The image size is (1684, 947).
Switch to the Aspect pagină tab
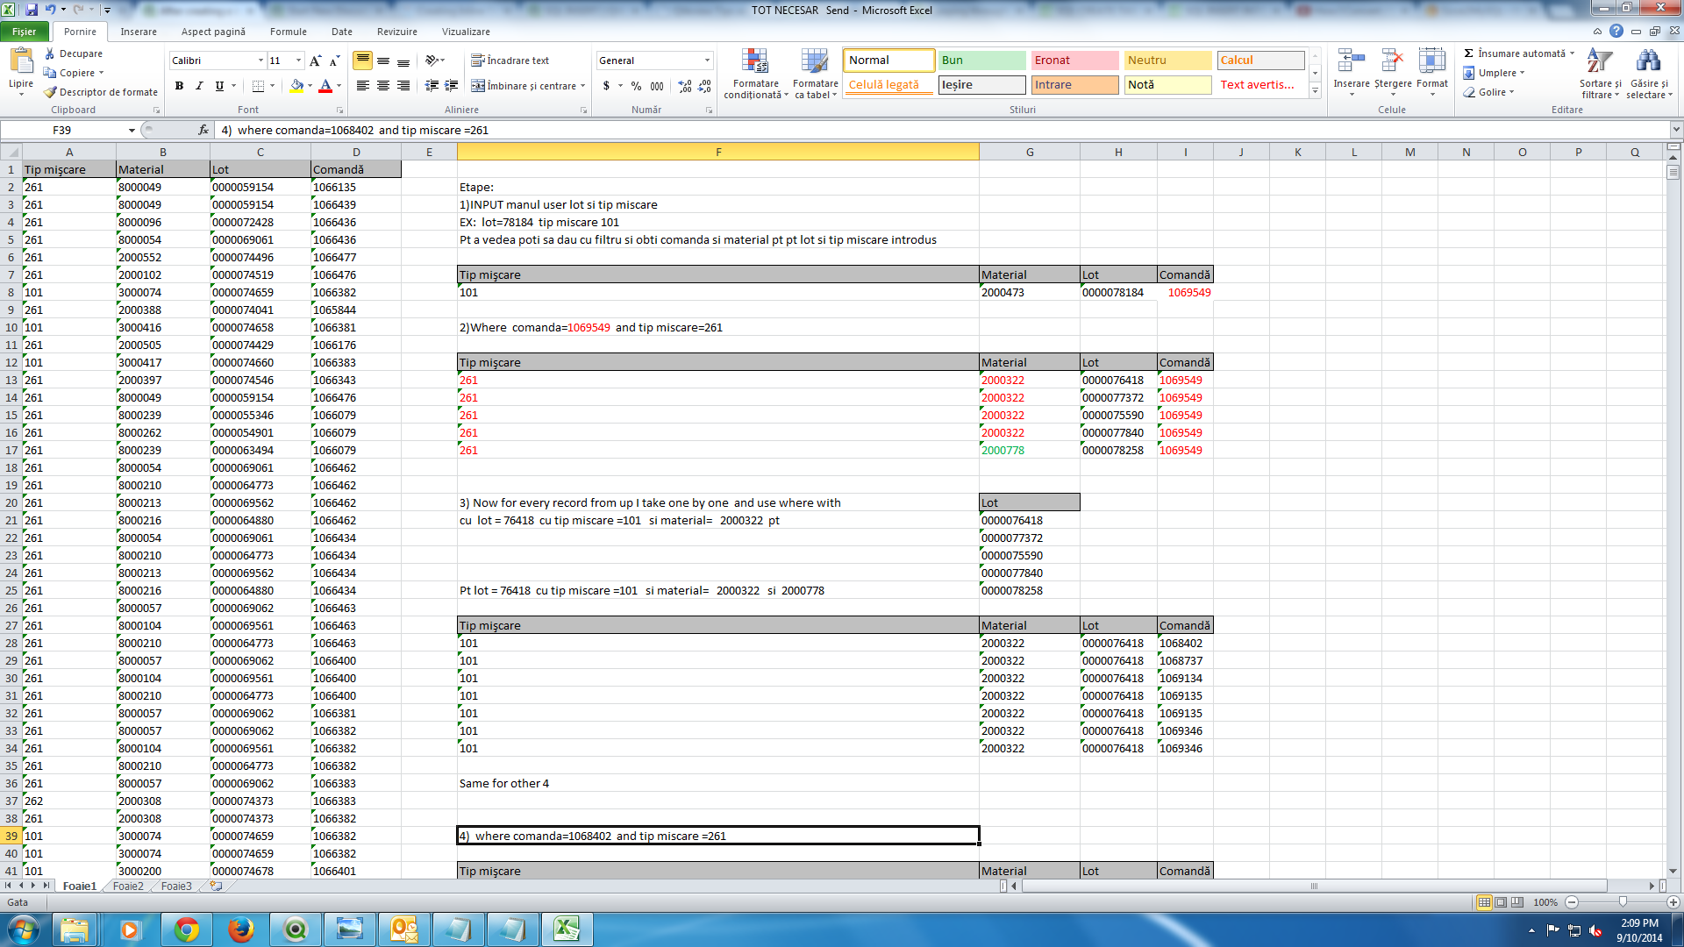tap(213, 32)
